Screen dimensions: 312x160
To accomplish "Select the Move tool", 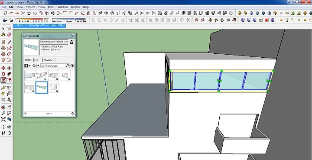I will [x=3, y=68].
